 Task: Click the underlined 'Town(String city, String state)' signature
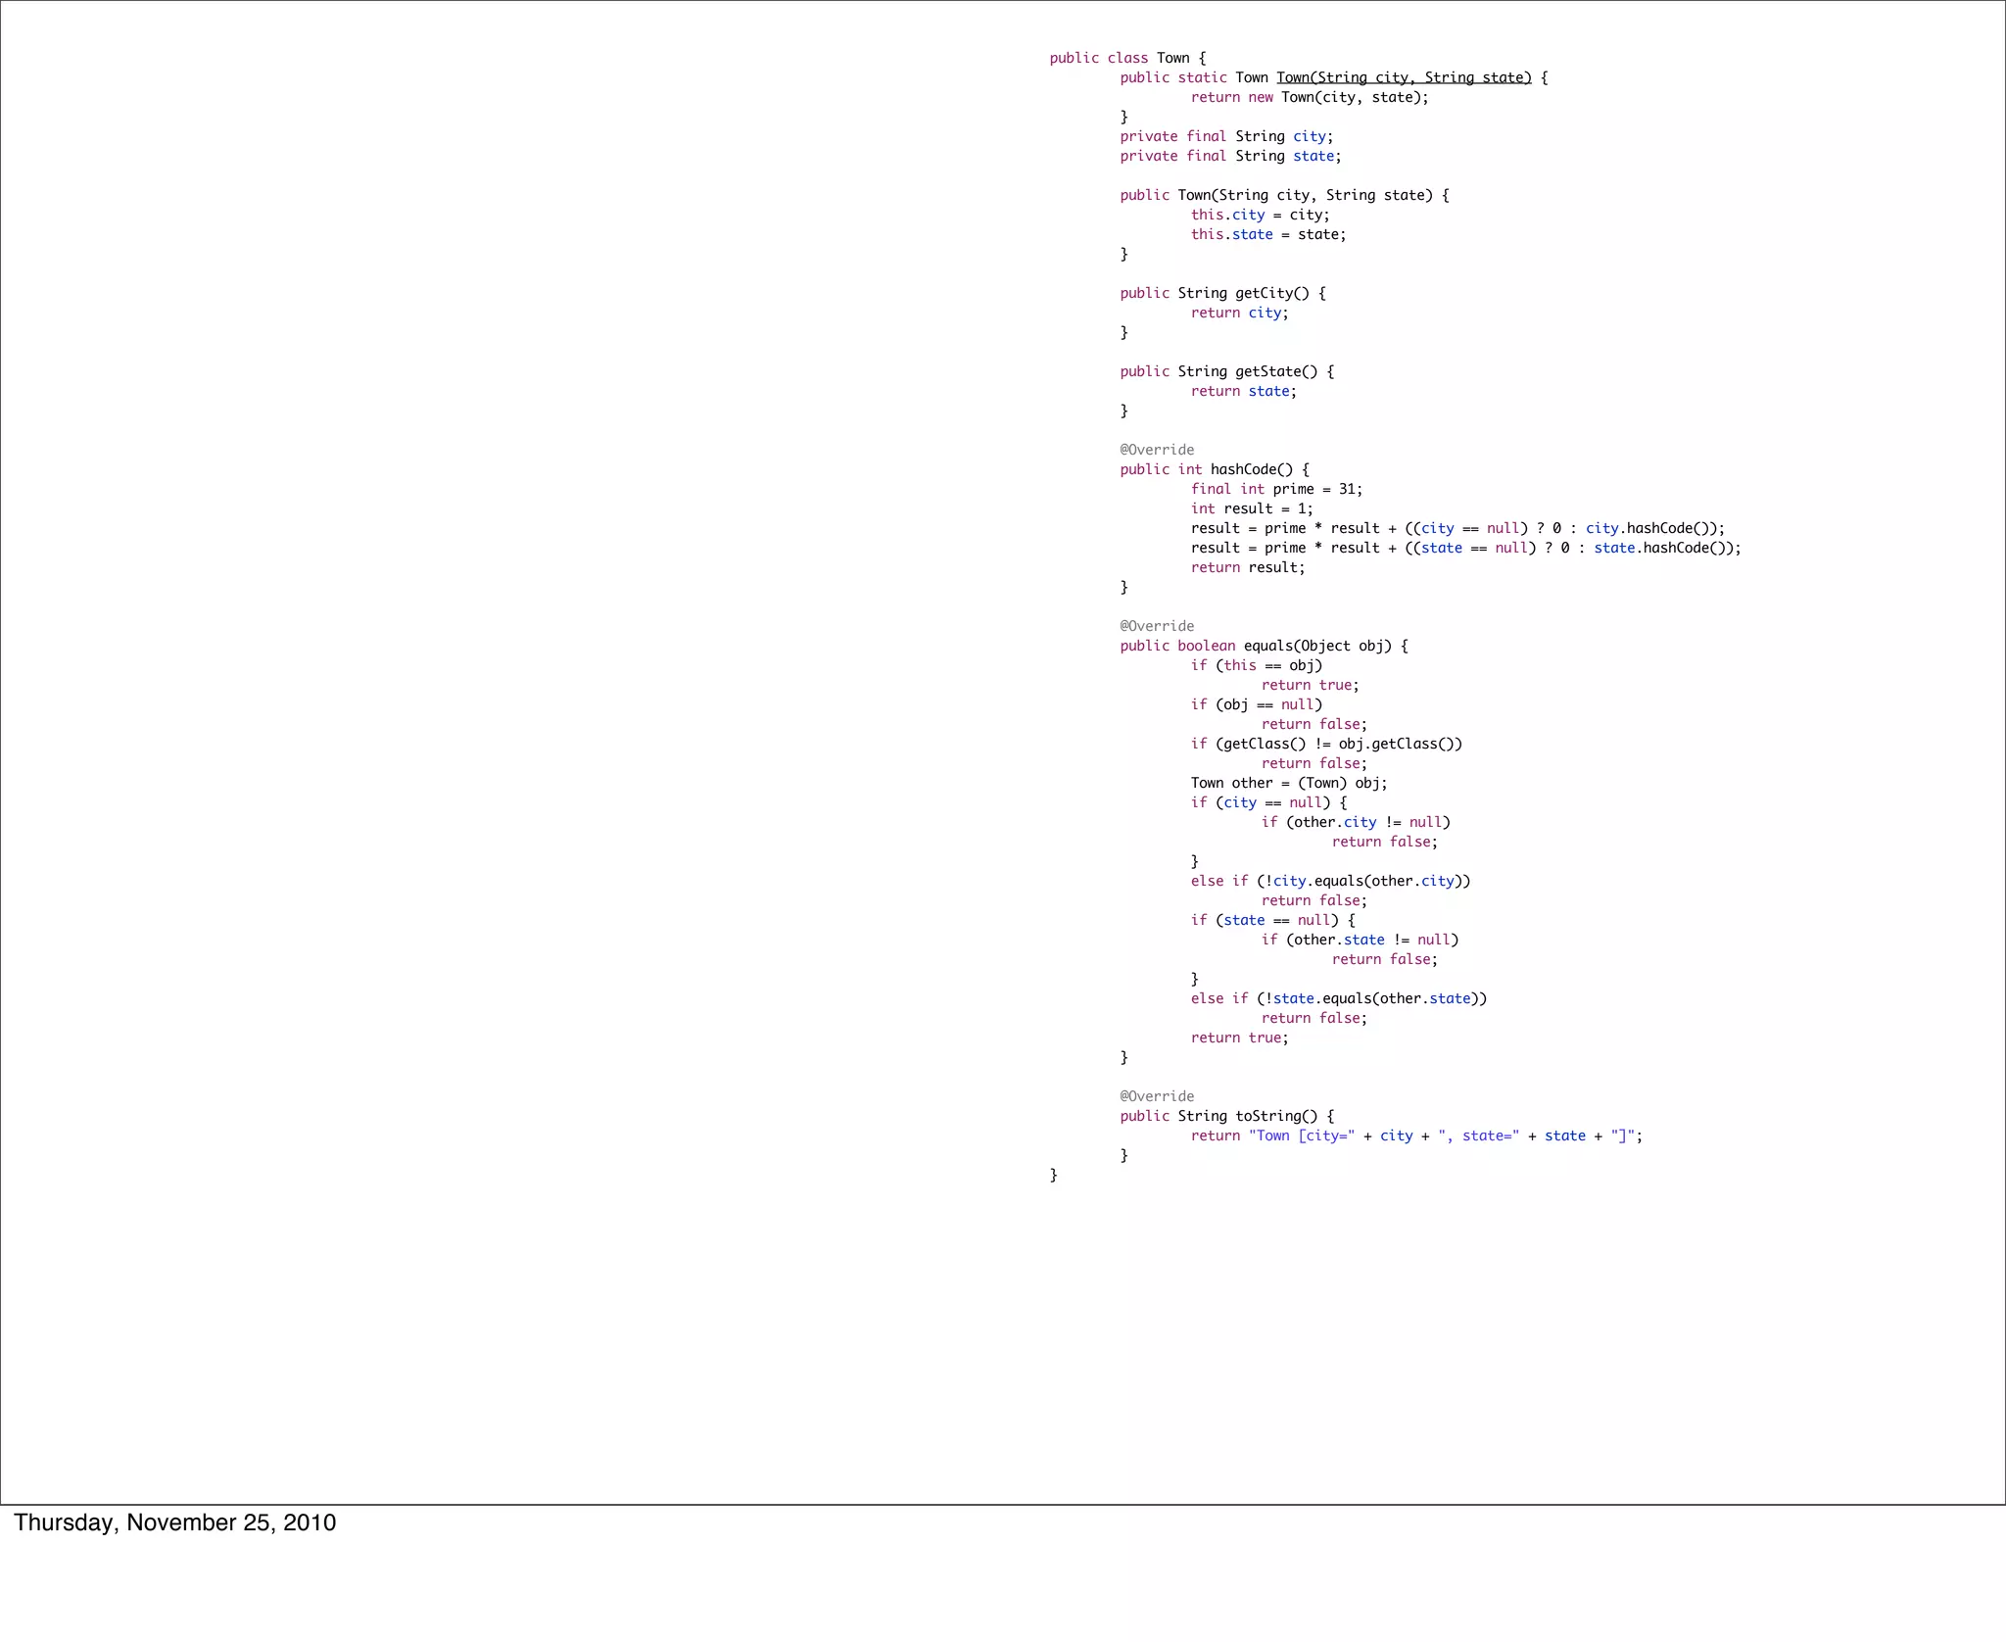pos(1404,78)
